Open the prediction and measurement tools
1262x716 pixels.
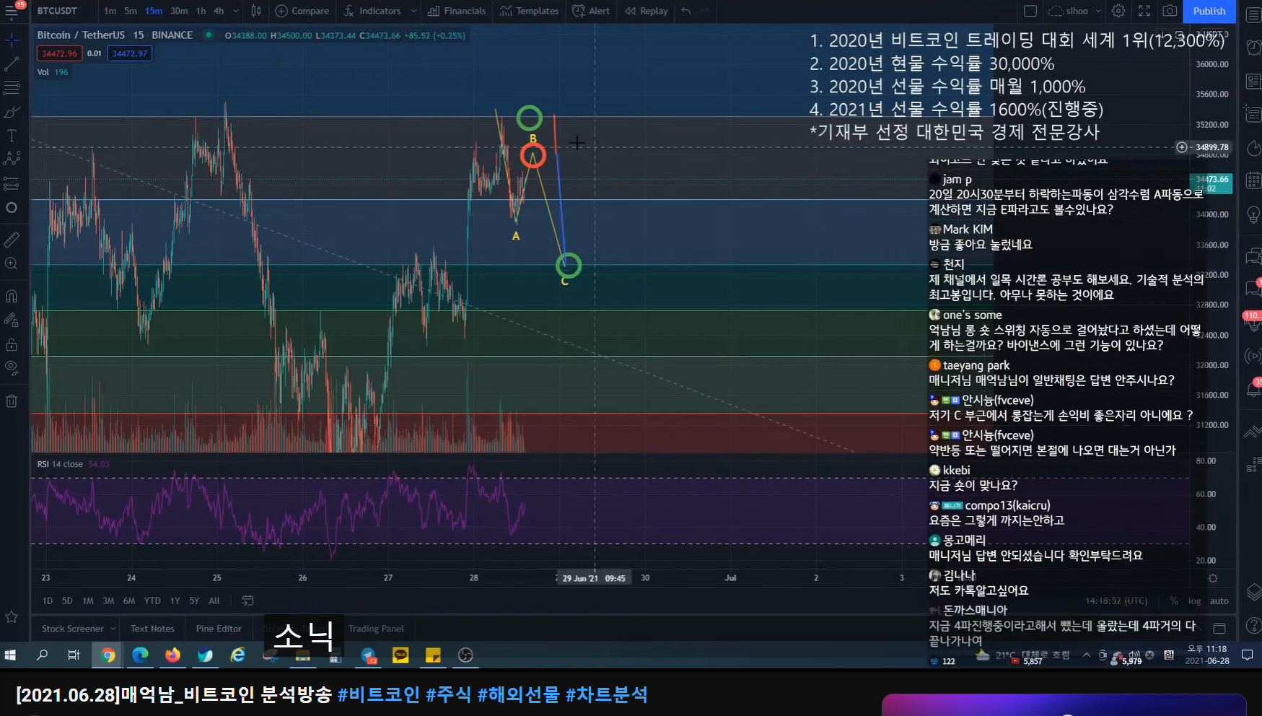point(12,183)
